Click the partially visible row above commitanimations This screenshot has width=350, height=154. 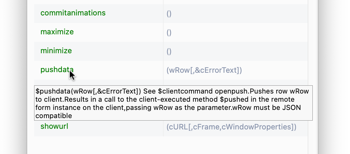click(171, 2)
